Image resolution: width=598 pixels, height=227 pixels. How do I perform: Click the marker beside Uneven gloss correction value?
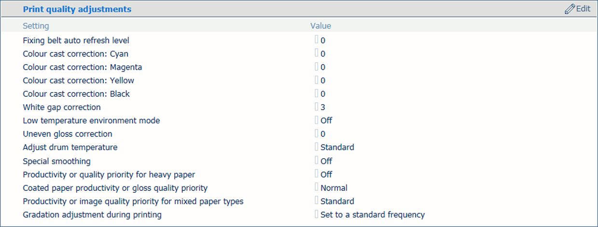pyautogui.click(x=317, y=133)
